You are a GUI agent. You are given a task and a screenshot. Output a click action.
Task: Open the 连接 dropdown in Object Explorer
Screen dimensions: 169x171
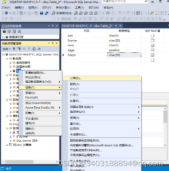pyautogui.click(x=7, y=49)
